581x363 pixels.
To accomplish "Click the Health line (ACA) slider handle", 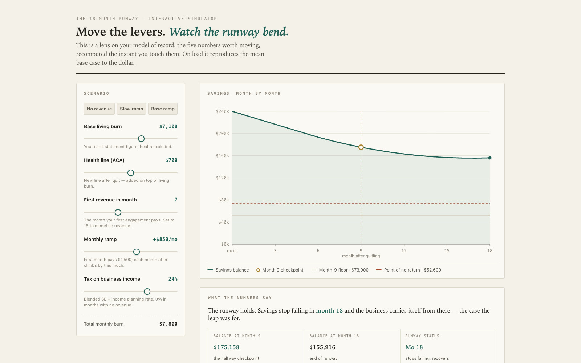I will pos(131,173).
